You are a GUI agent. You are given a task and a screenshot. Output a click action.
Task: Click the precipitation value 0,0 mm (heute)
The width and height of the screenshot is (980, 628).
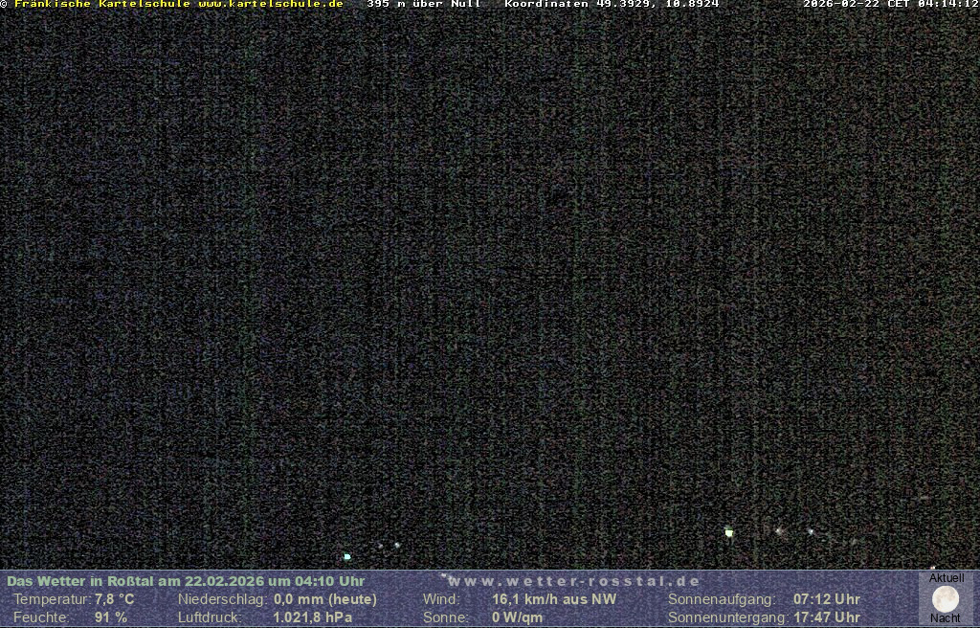(325, 599)
